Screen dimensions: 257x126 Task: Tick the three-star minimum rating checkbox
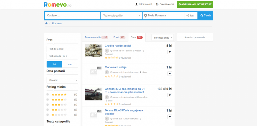coord(48,105)
